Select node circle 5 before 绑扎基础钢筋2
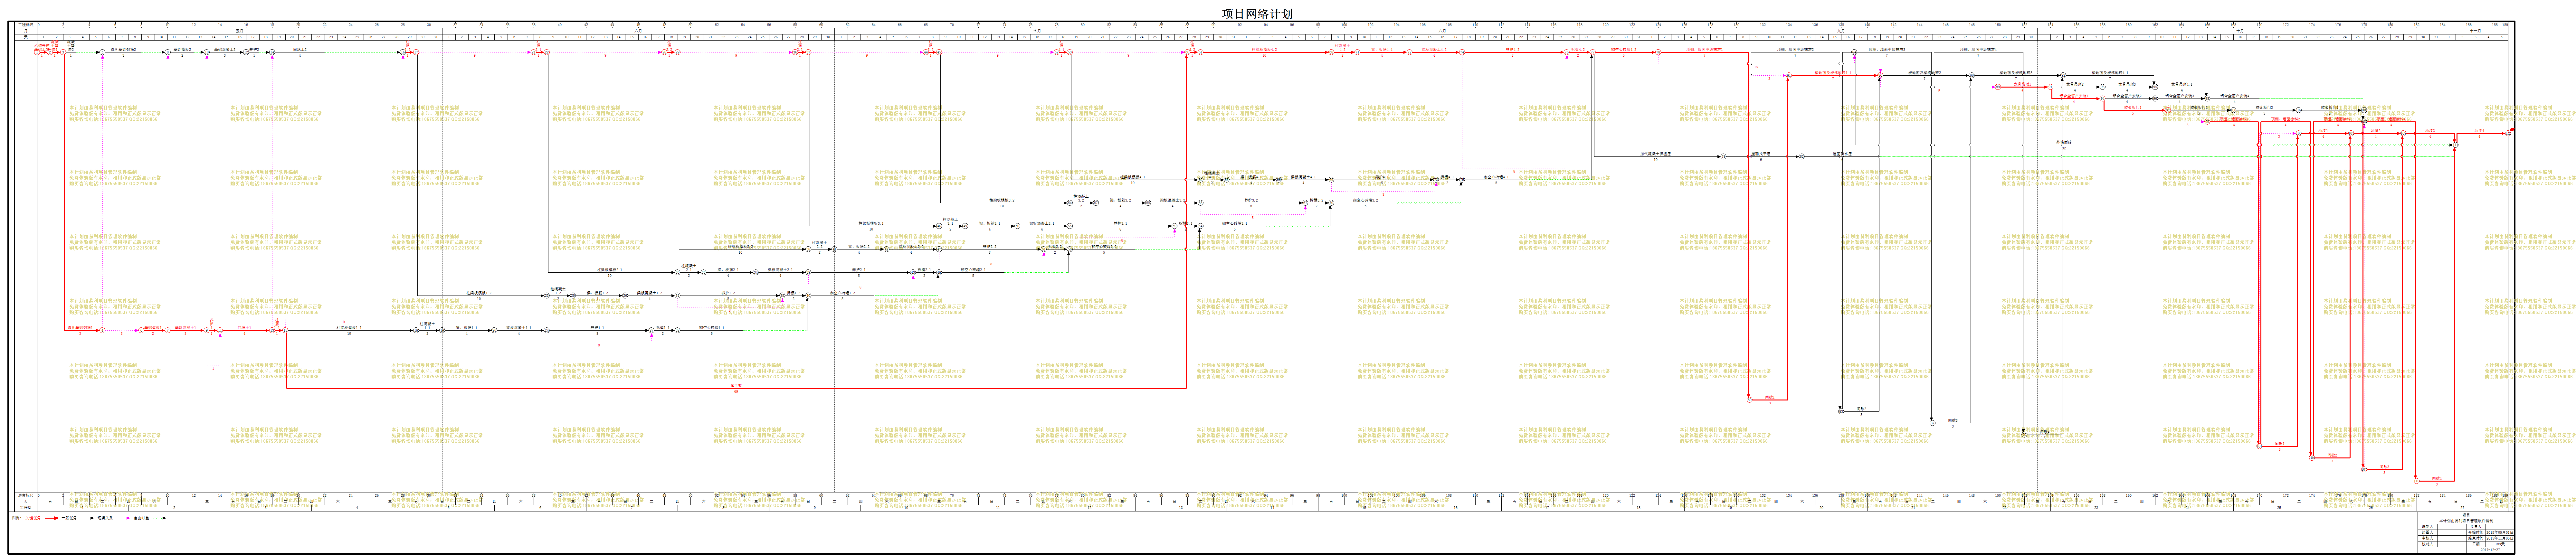This screenshot has width=2576, height=555. tap(102, 52)
